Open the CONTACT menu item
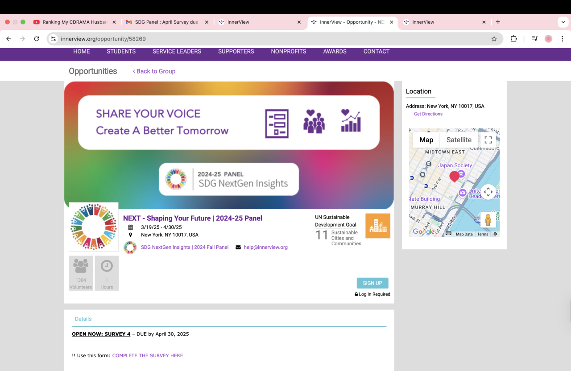The width and height of the screenshot is (571, 371). pyautogui.click(x=377, y=51)
